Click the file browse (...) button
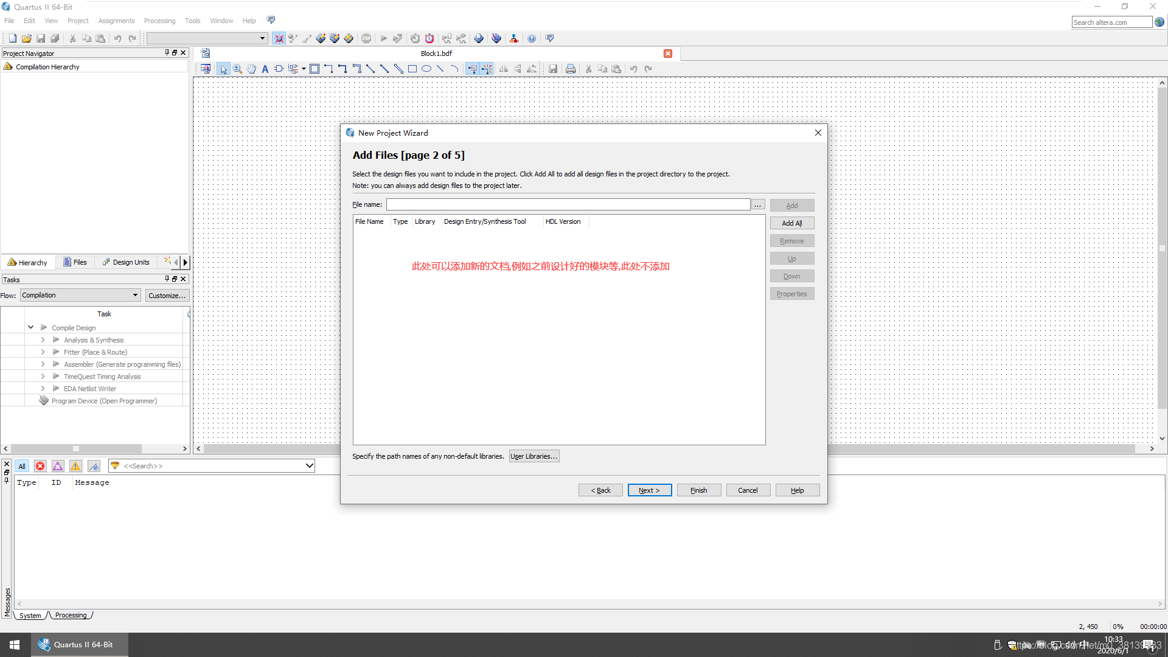1168x657 pixels. pyautogui.click(x=758, y=205)
